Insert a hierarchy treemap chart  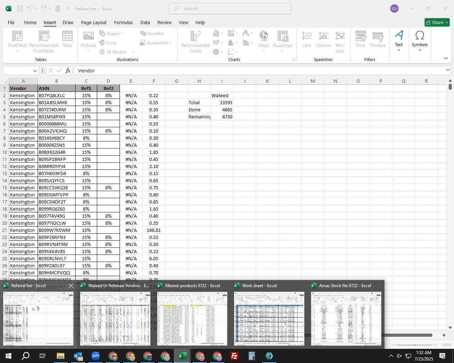233,34
